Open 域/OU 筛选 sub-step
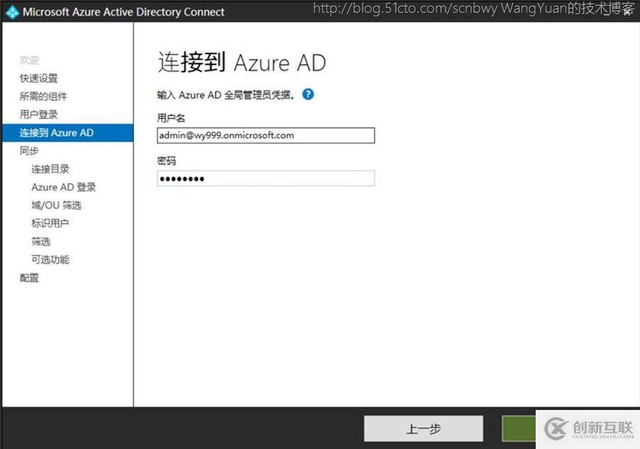The height and width of the screenshot is (449, 640). coord(56,205)
